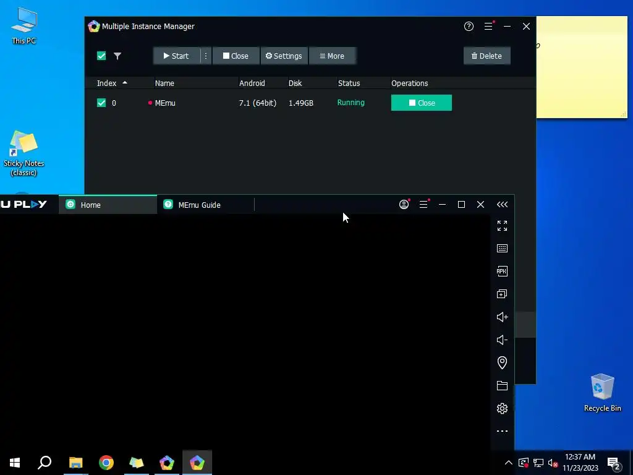633x475 pixels.
Task: Click the Running status text
Action: (351, 103)
